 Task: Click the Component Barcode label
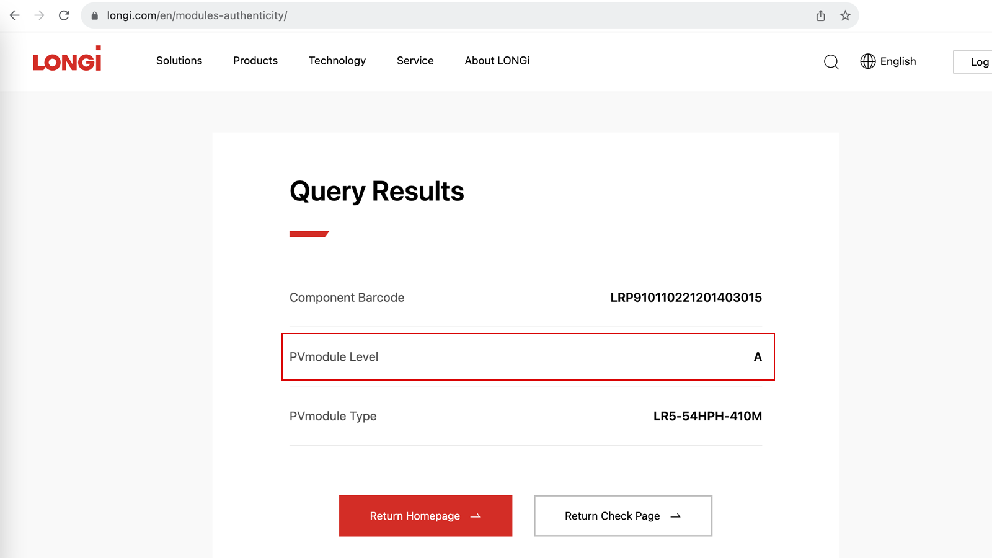pos(347,298)
